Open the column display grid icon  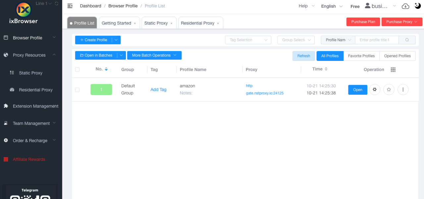pos(393,70)
